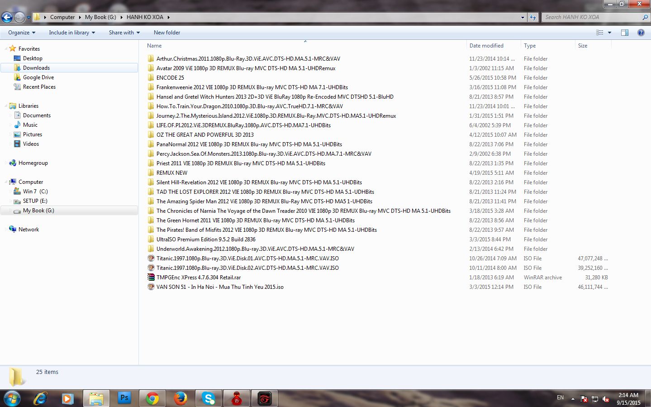
Task: Sort by the Type column header
Action: coord(530,46)
